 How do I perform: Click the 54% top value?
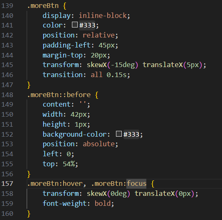pyautogui.click(x=69, y=164)
